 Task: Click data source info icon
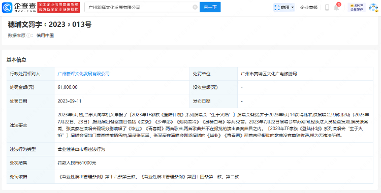(x=28, y=36)
